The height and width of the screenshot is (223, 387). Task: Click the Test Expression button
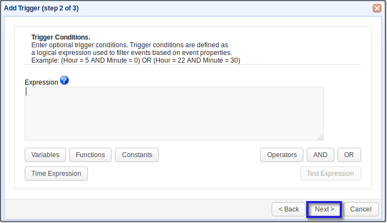[x=330, y=174]
